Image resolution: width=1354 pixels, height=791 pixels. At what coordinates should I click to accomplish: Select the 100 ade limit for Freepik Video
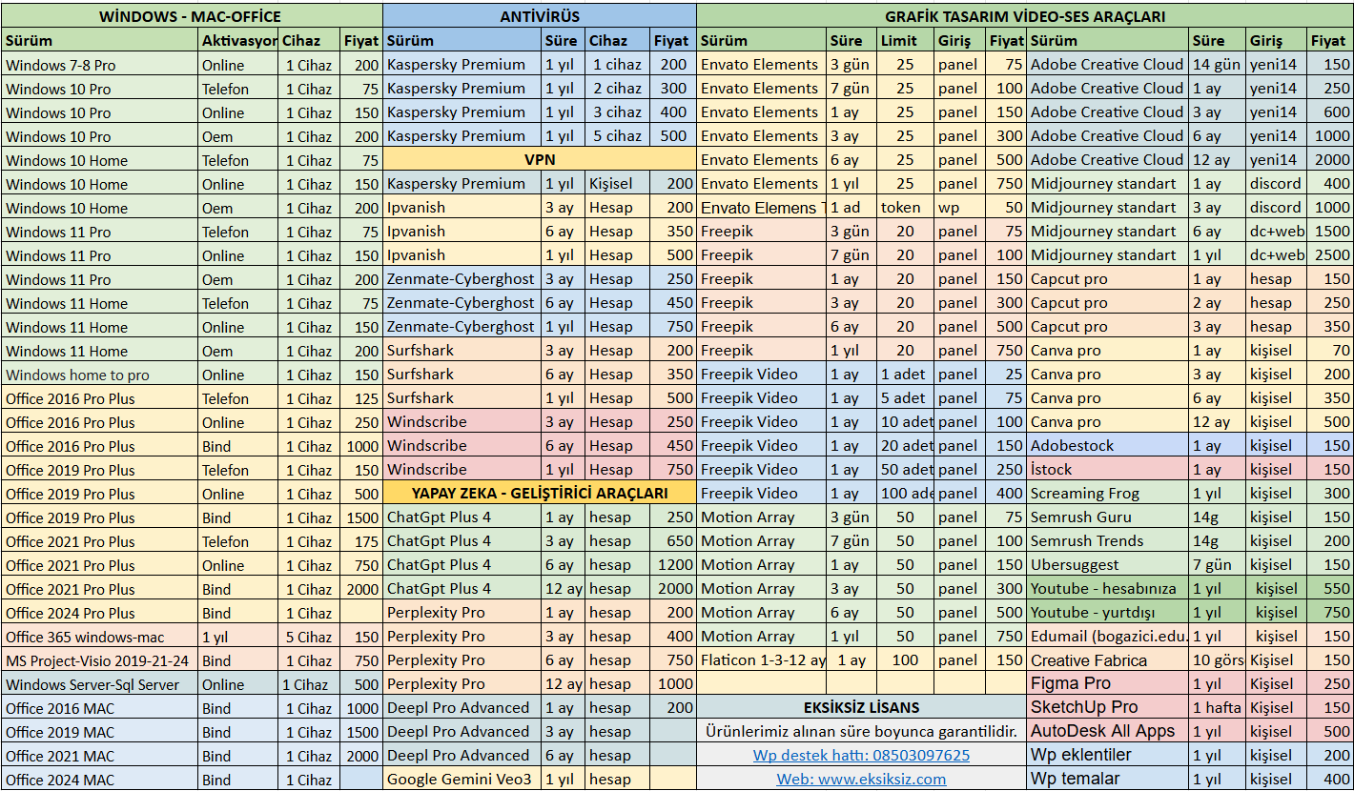[905, 493]
